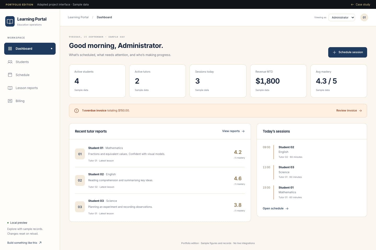
Task: Open the Viewing as Administrator dropdown
Action: click(x=342, y=17)
